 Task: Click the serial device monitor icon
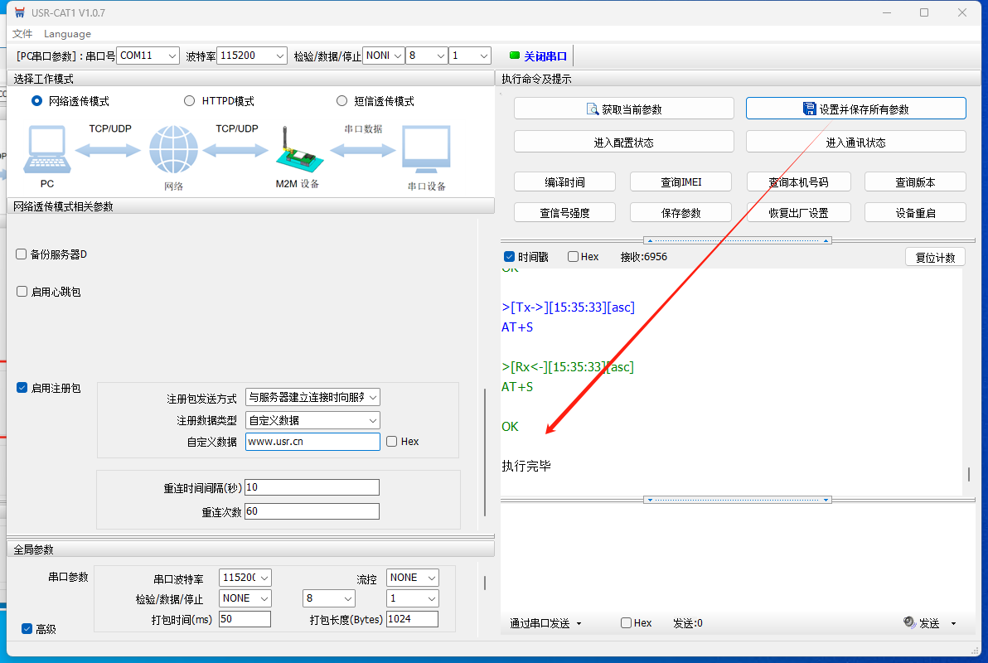427,149
